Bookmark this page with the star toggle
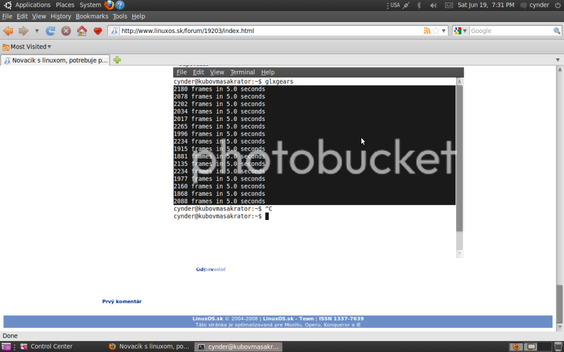Viewport: 564px width, 352px height. click(436, 31)
